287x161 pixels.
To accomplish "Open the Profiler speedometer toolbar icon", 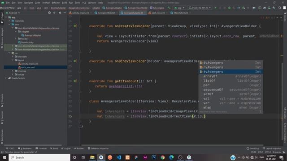I will (x=239, y=8).
